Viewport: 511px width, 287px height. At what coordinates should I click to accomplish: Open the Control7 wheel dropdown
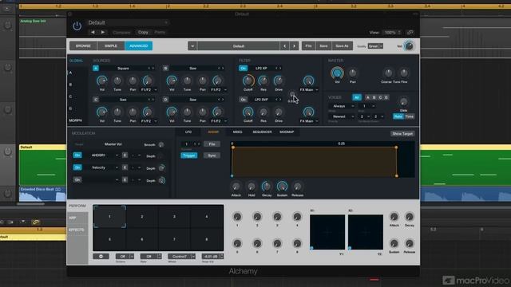point(181,257)
